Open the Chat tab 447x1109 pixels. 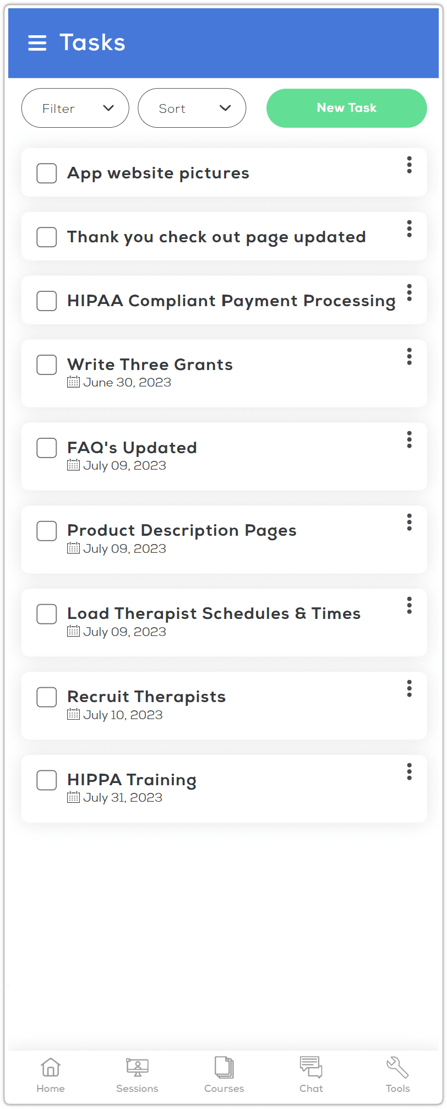point(311,1074)
